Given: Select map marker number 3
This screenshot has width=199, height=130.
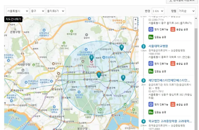Looking at the screenshot, I should pos(123,78).
